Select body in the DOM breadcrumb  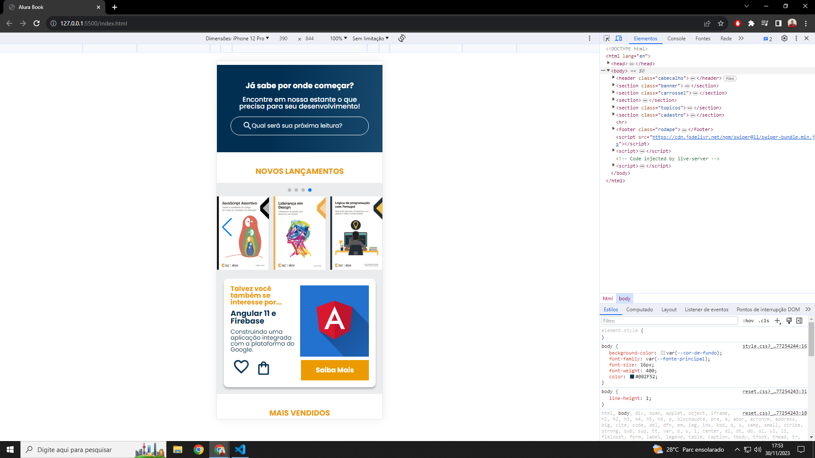[624, 298]
